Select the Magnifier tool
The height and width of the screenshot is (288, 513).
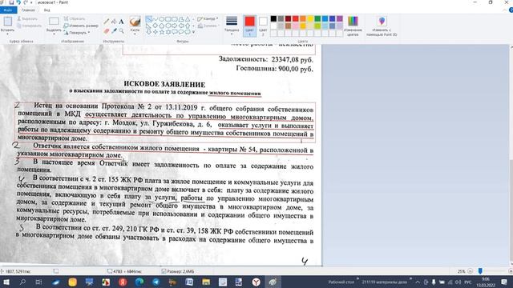(x=121, y=30)
